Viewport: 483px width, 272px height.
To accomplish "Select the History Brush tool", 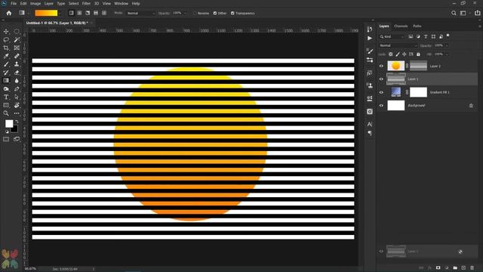I will click(x=6, y=73).
